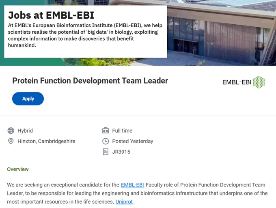
Task: Click the briefcase icon next to Full time
Action: pyautogui.click(x=106, y=131)
